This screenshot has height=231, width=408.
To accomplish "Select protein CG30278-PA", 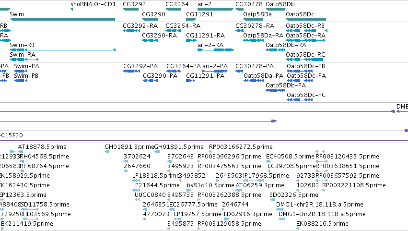I will (239, 71).
